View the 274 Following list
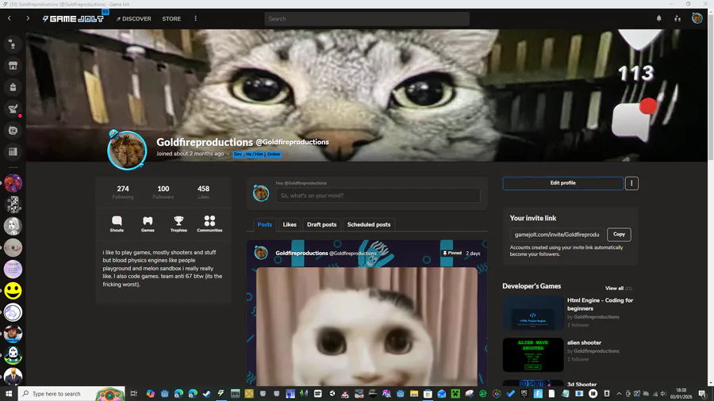This screenshot has height=401, width=714. (123, 192)
